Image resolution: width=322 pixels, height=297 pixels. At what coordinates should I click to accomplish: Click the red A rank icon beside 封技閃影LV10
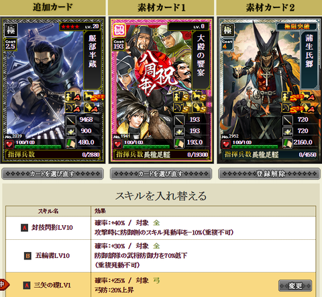(24, 228)
